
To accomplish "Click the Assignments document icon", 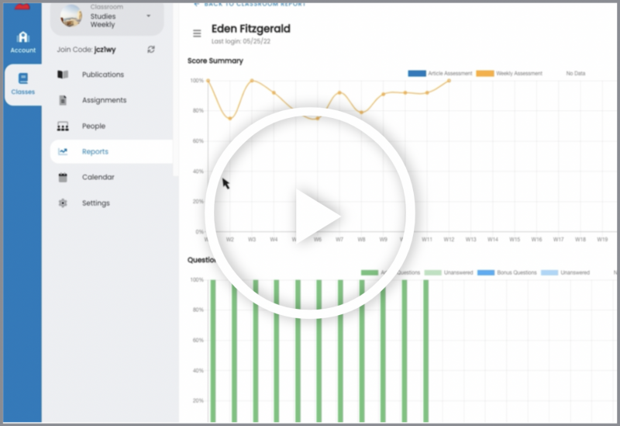I will tap(64, 100).
